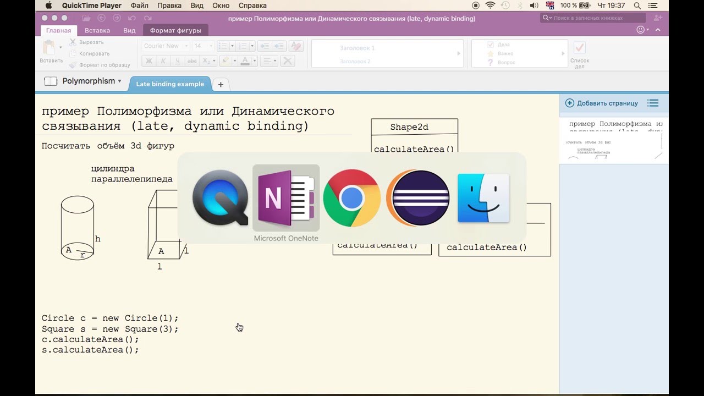Click the Bluetooth menu bar icon
The image size is (704, 396).
(x=520, y=5)
